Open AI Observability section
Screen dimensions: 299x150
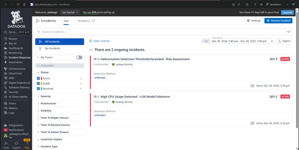tap(18, 97)
